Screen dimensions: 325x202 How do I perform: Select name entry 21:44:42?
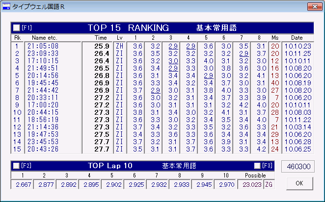point(43,90)
